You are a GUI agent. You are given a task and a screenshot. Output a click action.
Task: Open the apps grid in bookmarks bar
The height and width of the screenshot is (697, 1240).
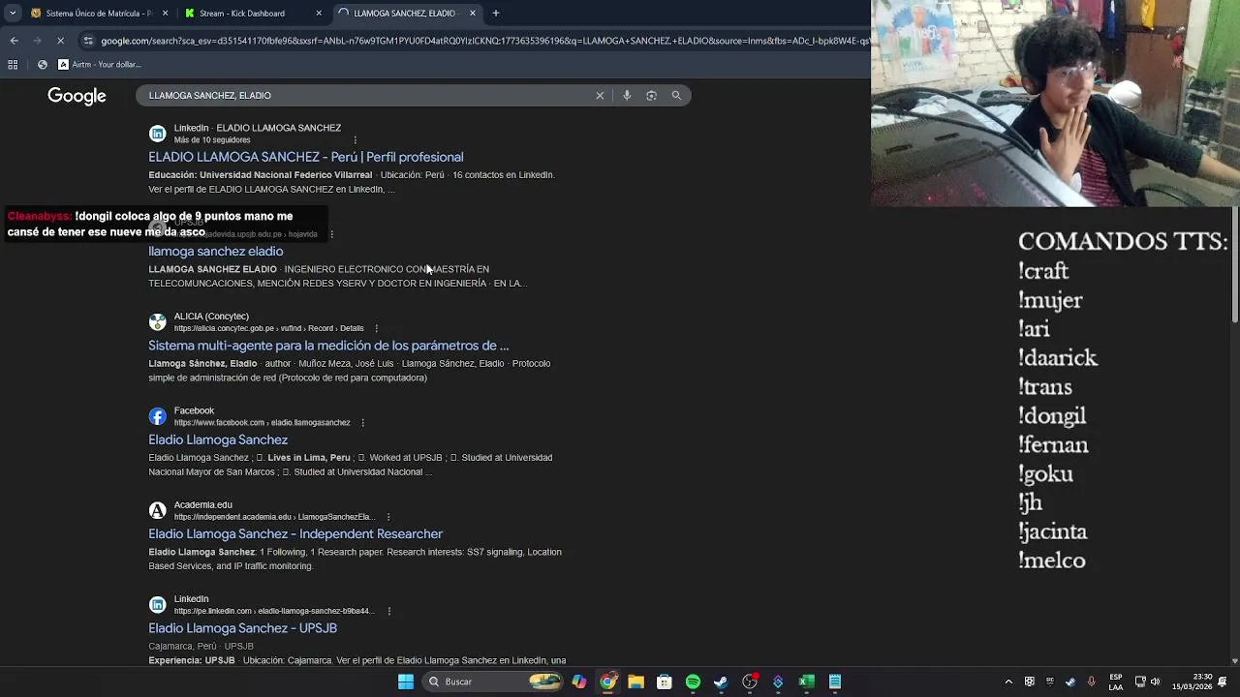point(13,65)
